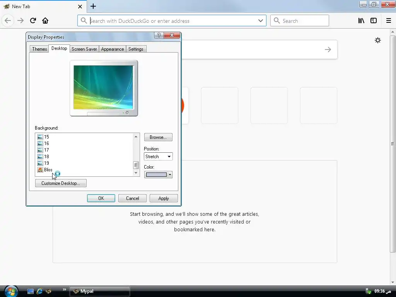Click the wallpaper preview monitor
The width and height of the screenshot is (396, 297).
104,88
